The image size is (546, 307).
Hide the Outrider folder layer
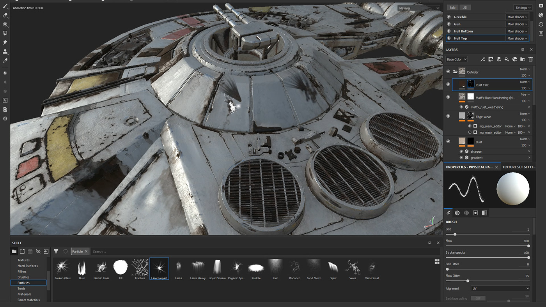pos(448,72)
